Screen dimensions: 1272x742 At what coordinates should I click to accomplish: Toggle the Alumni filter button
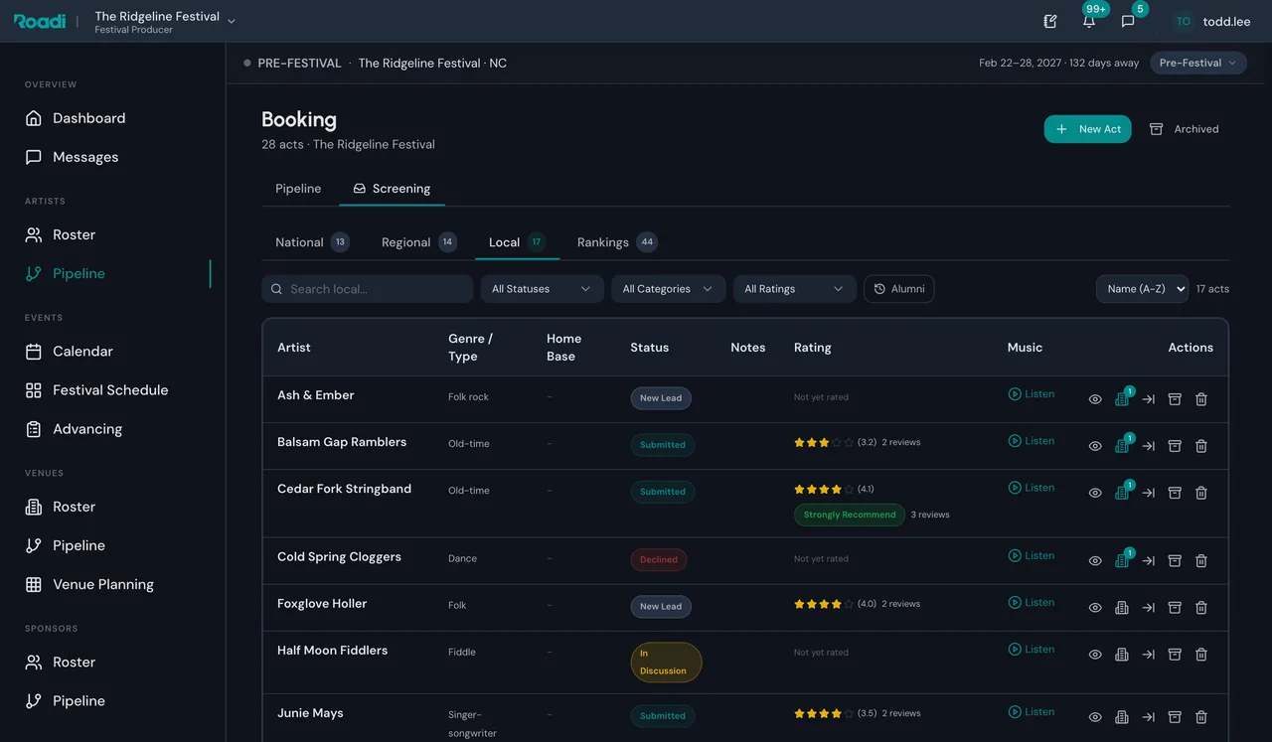coord(898,289)
